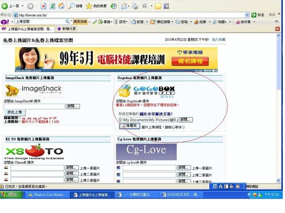The width and height of the screenshot is (285, 213).
Task: Open the 迷你筆 toolbar button
Action: 244,22
